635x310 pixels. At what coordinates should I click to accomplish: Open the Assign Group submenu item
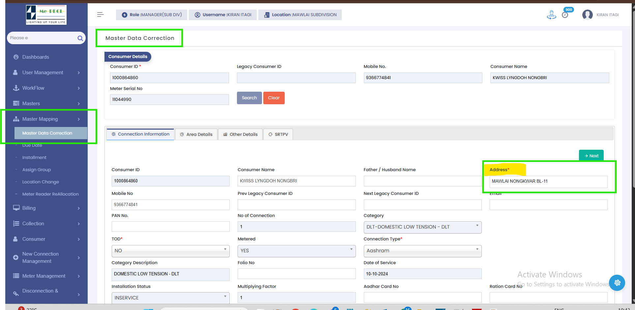pos(37,170)
